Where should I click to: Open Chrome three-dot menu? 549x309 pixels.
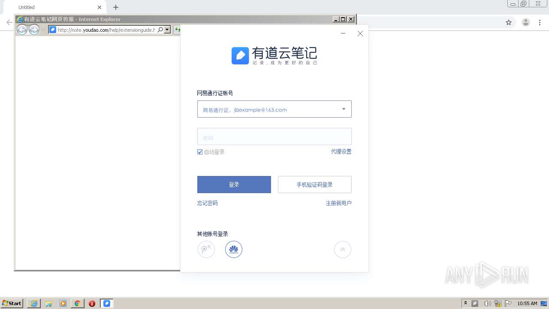[540, 22]
